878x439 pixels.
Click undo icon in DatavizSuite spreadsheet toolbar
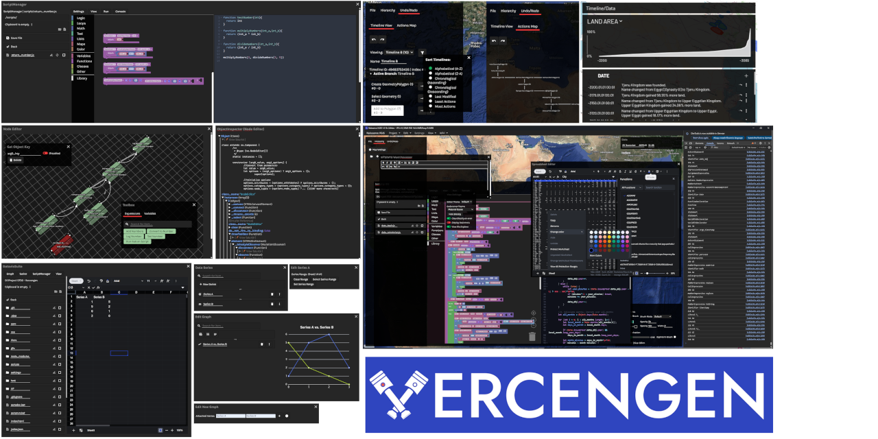tap(88, 281)
